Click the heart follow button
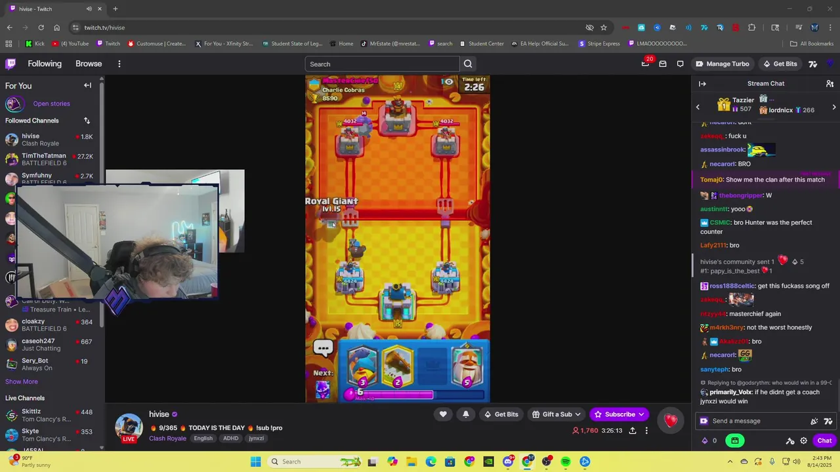Screen dimensions: 840x472 443,414
